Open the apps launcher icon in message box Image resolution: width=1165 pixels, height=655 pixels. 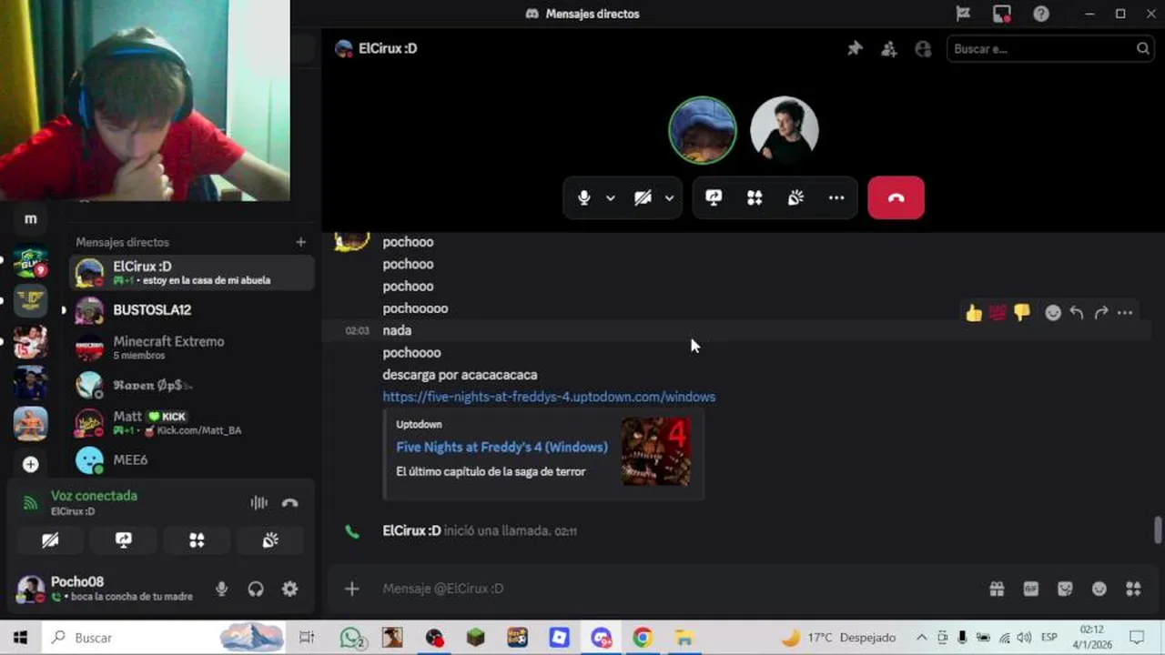[x=1133, y=589]
